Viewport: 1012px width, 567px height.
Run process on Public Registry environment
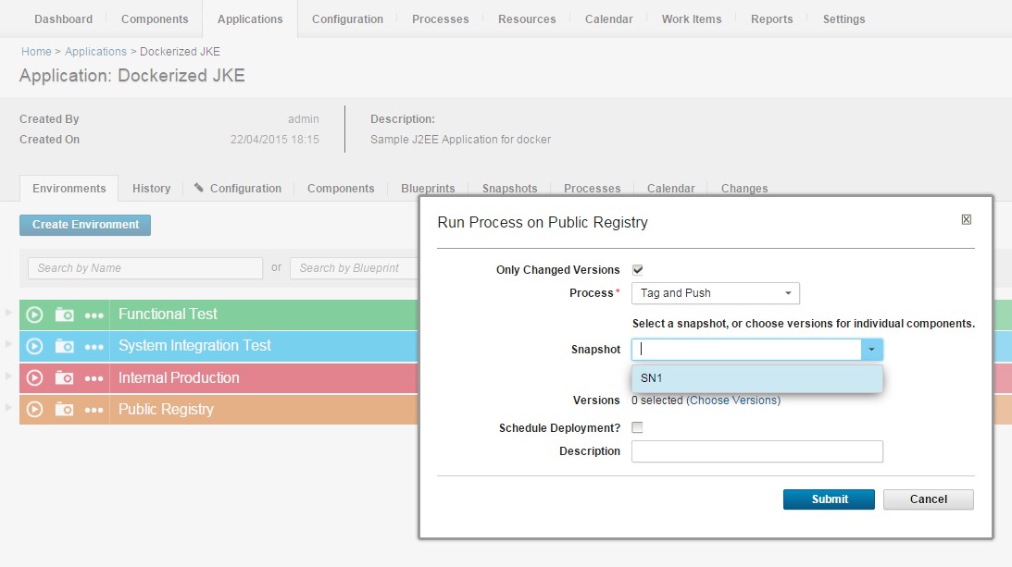[x=34, y=410]
